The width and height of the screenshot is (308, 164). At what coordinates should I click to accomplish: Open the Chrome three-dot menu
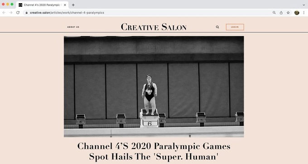pos(304,13)
